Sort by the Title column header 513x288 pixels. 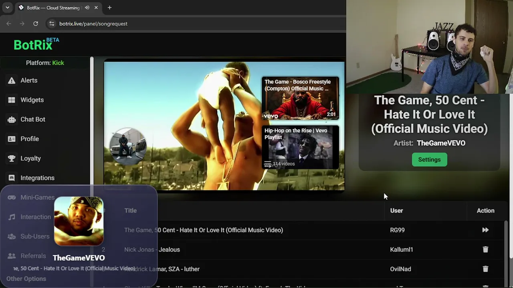(130, 210)
